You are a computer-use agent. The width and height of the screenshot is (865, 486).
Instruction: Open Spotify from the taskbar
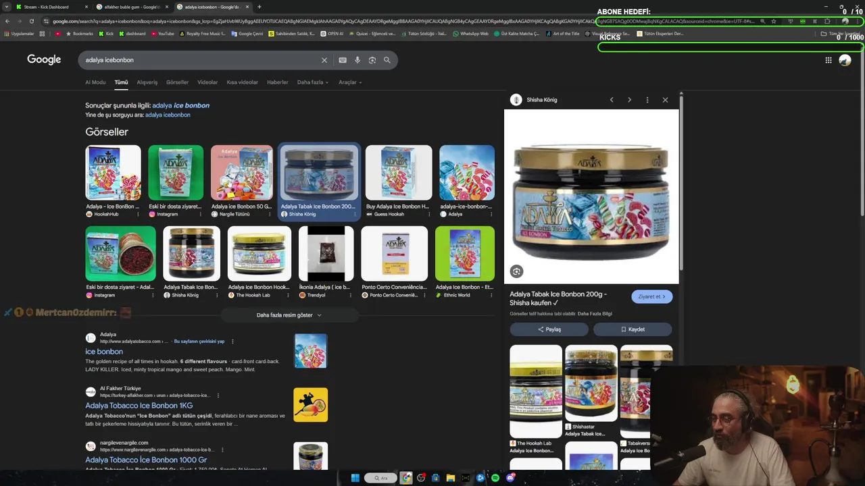495,478
